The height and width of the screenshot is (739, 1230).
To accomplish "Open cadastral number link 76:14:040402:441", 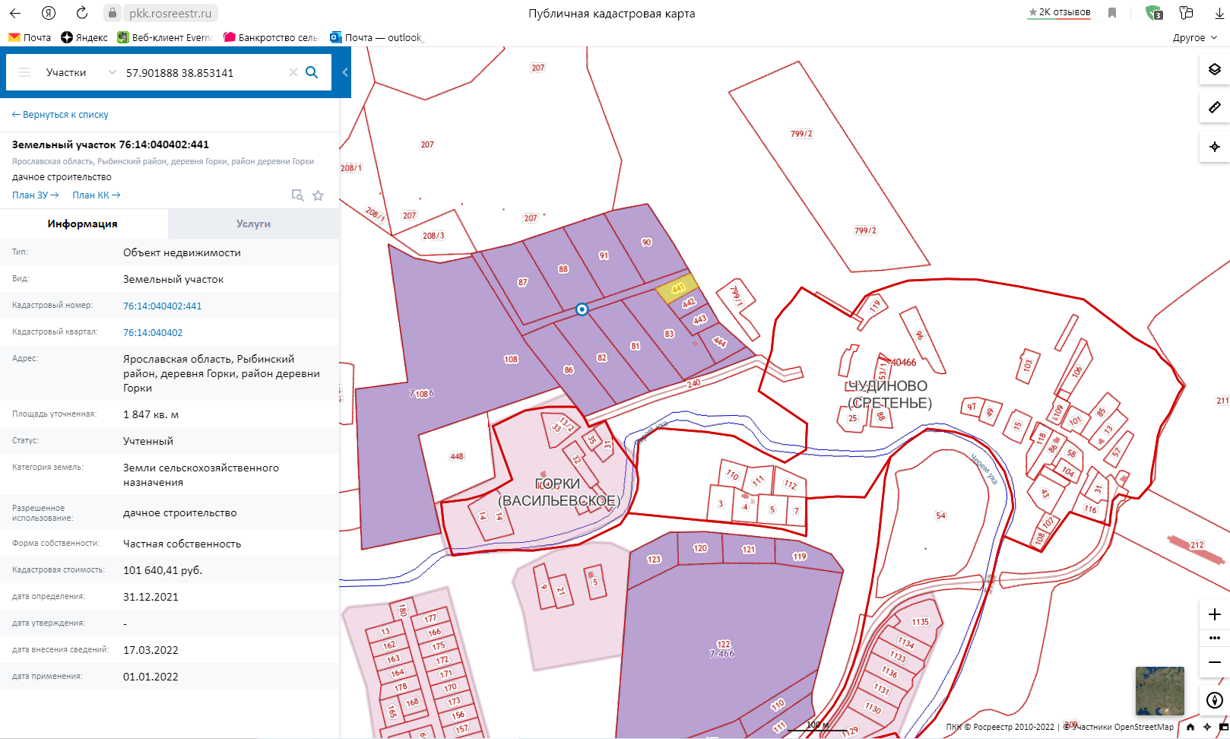I will [x=163, y=306].
